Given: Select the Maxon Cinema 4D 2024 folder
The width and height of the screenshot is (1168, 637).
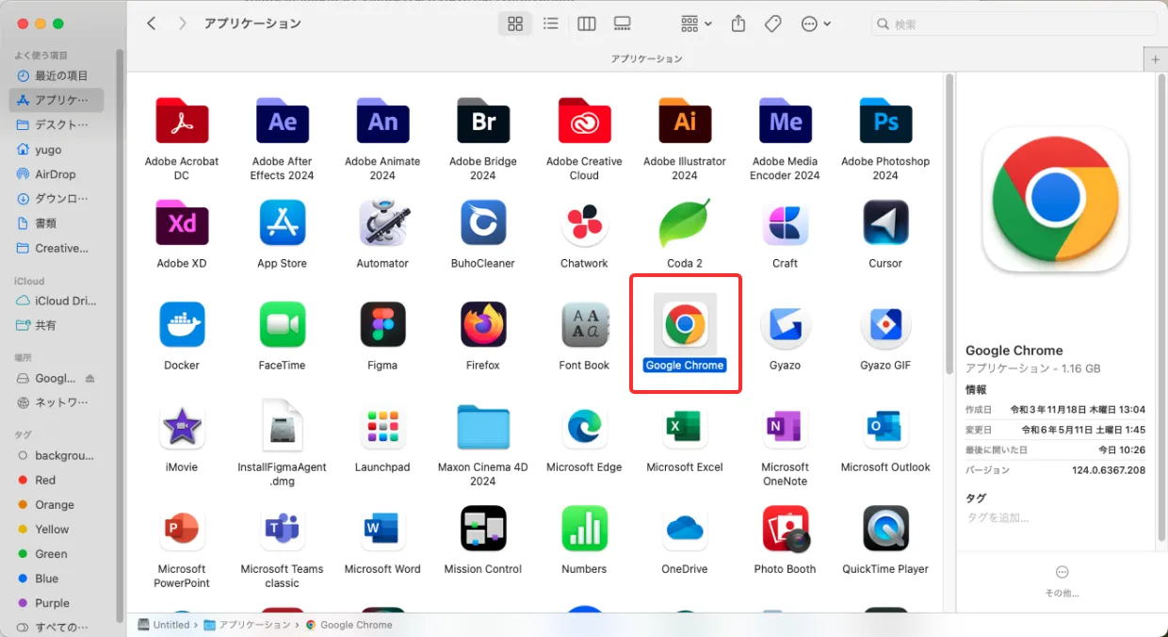Looking at the screenshot, I should [x=483, y=427].
